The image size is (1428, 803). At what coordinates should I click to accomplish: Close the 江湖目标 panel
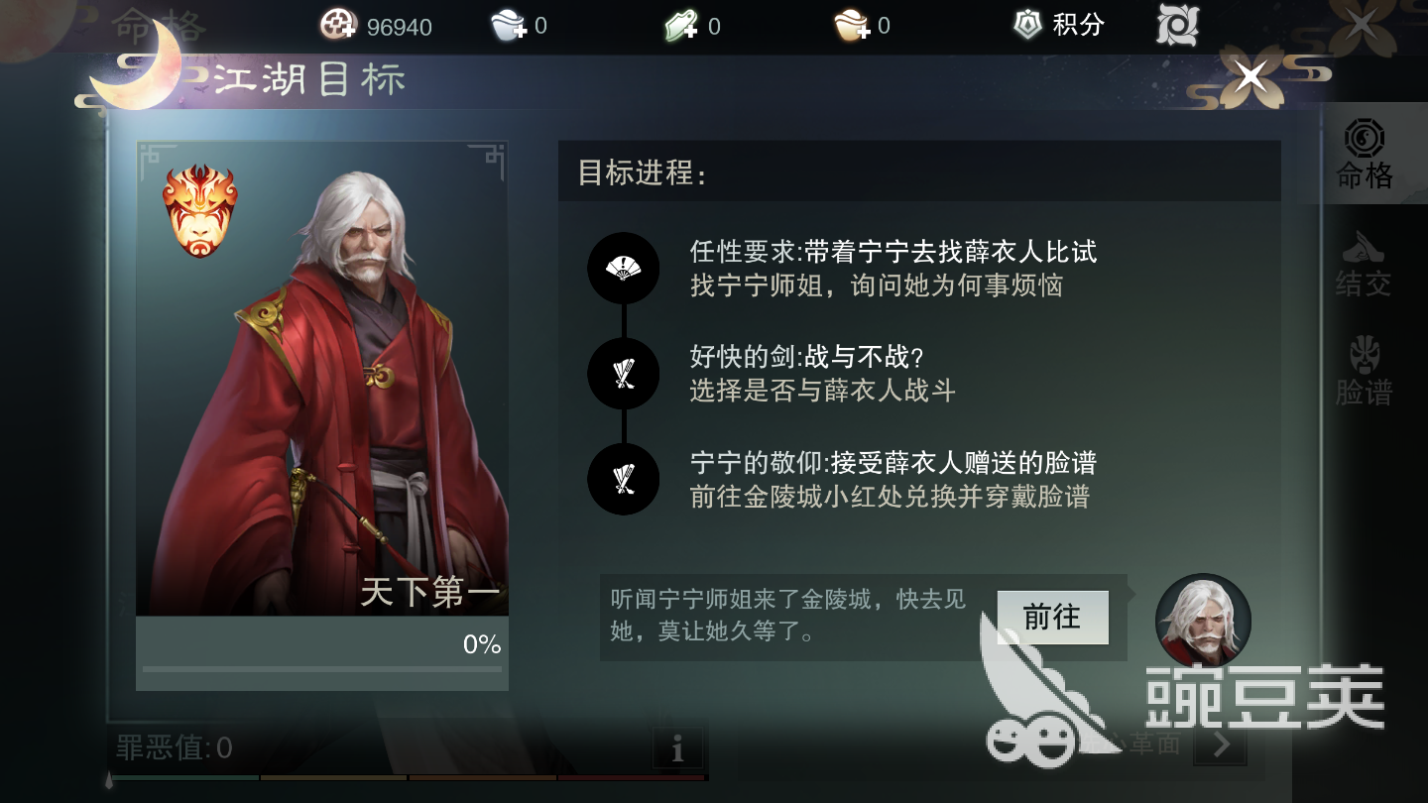click(x=1251, y=75)
